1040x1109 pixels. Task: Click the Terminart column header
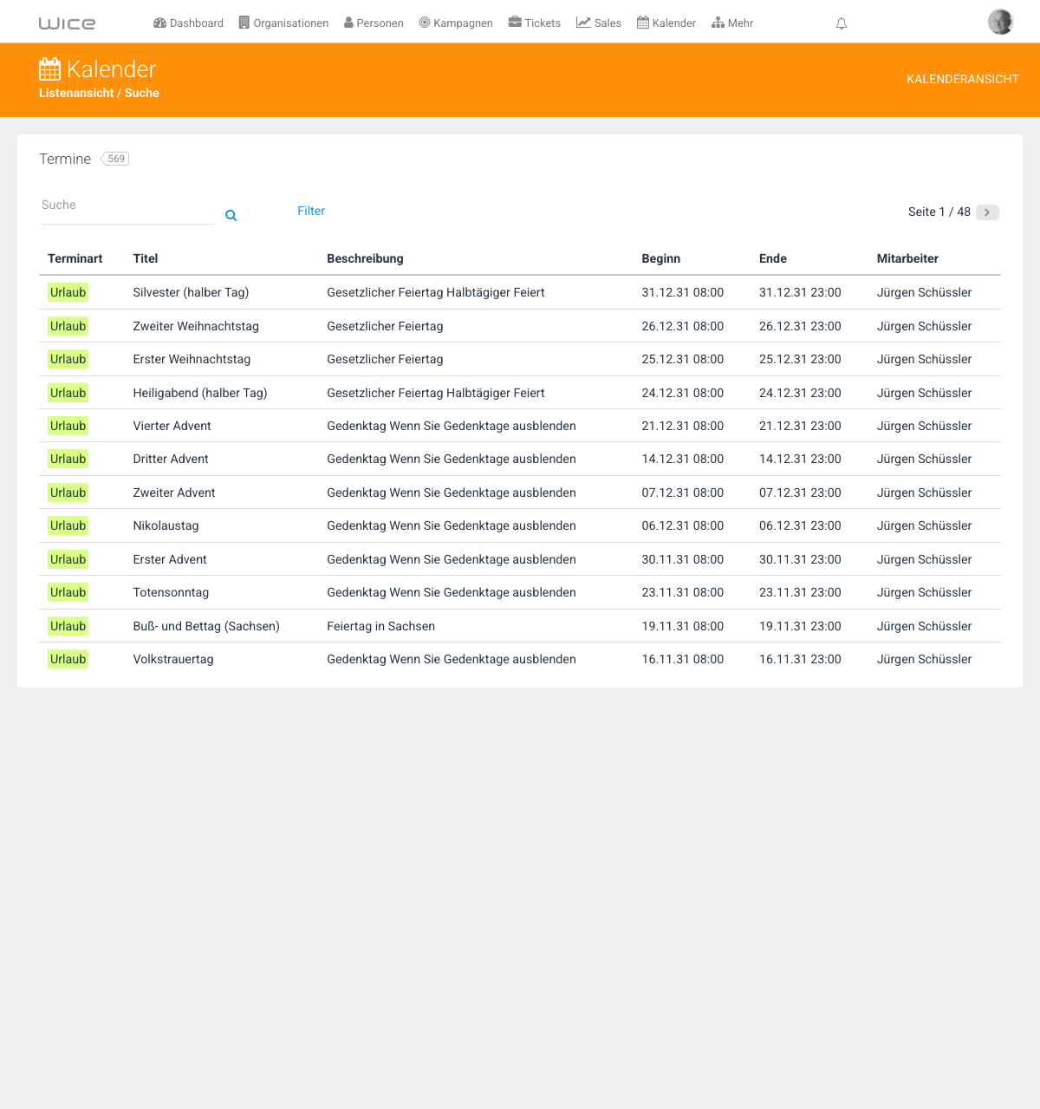tap(75, 258)
